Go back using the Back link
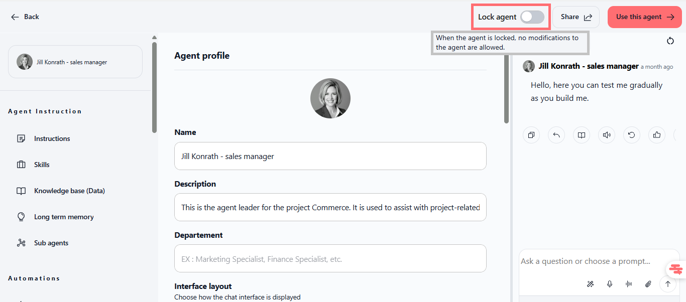The image size is (686, 302). click(x=25, y=17)
